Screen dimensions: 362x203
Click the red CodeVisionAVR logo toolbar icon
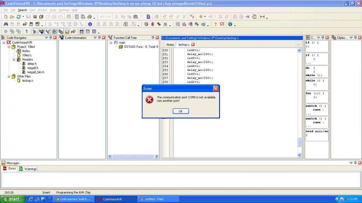pos(222,24)
